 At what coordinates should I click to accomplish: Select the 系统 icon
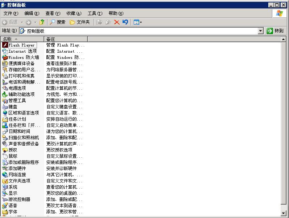pos(5,187)
